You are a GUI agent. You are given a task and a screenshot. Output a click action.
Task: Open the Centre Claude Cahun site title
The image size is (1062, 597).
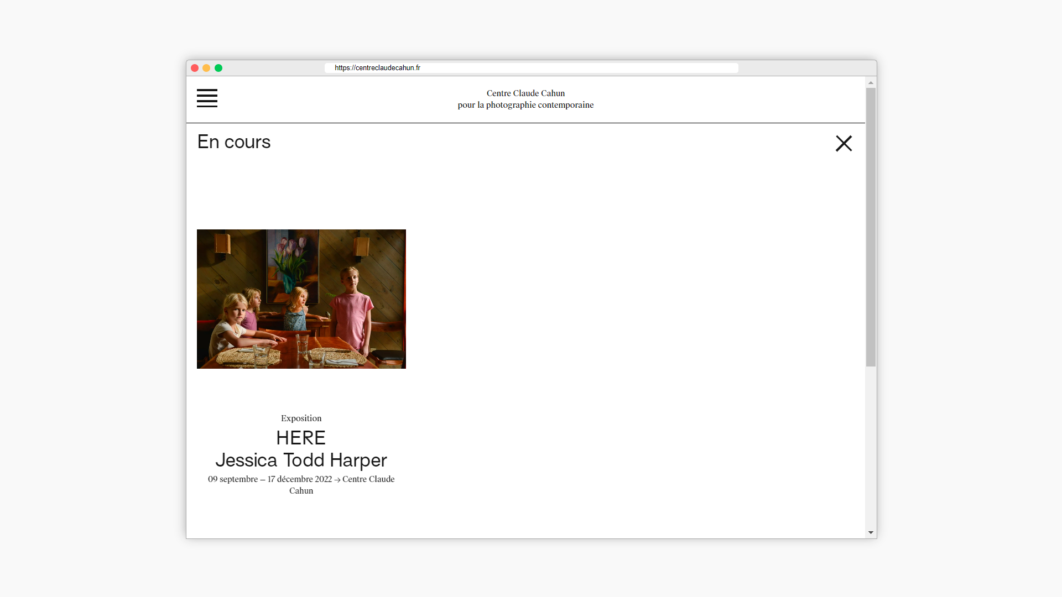point(525,93)
